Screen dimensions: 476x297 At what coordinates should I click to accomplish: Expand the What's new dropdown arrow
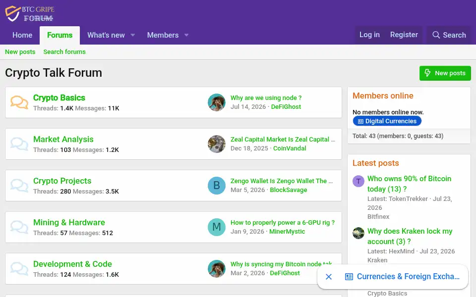click(x=133, y=35)
